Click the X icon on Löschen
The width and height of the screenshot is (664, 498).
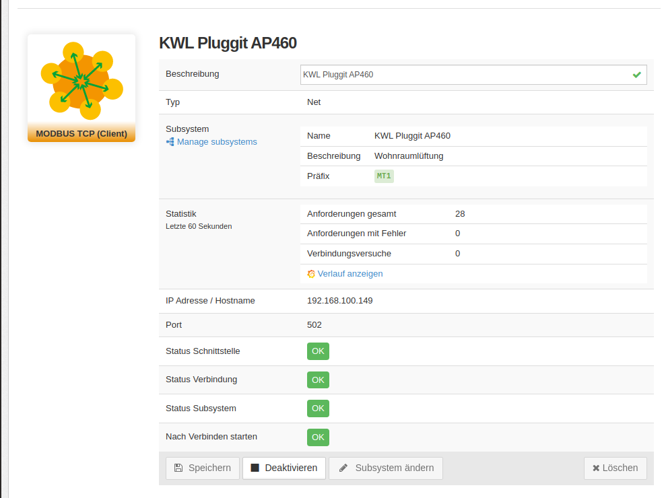pos(596,468)
